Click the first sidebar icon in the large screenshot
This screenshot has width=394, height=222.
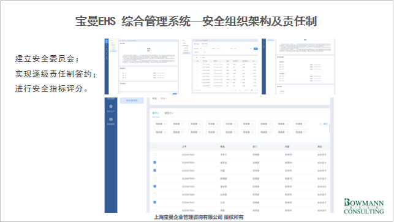[x=111, y=106]
